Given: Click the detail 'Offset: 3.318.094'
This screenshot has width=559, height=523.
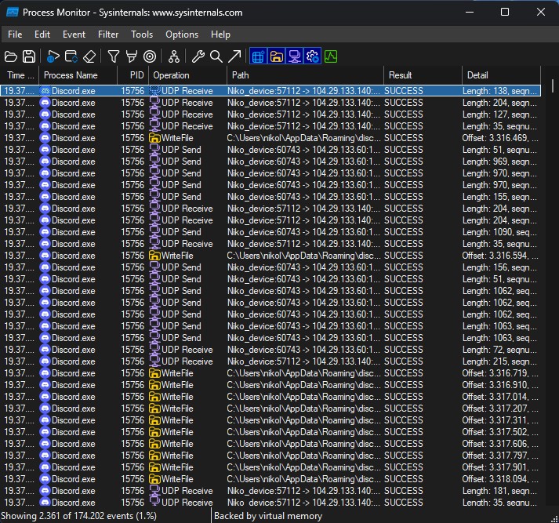Looking at the screenshot, I should (x=495, y=479).
